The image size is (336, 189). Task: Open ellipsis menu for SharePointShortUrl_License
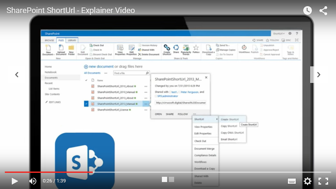pyautogui.click(x=146, y=110)
